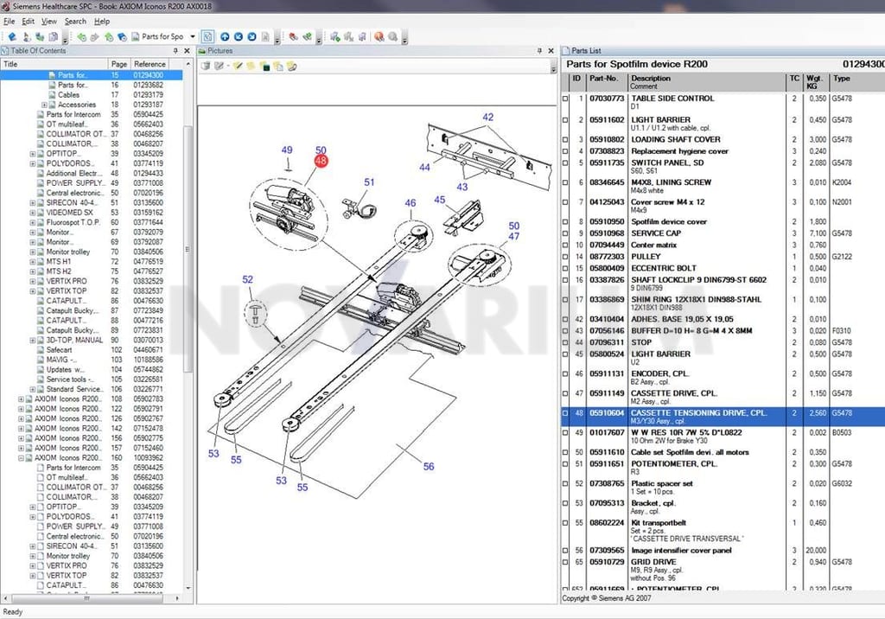Click the down arrow of the contents scrollbar
The height and width of the screenshot is (619, 885).
coord(188,589)
